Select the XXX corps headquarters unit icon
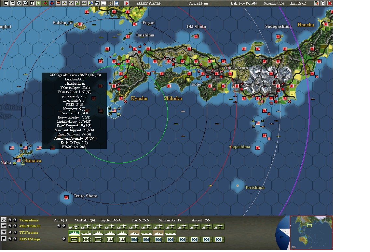 click(74, 240)
